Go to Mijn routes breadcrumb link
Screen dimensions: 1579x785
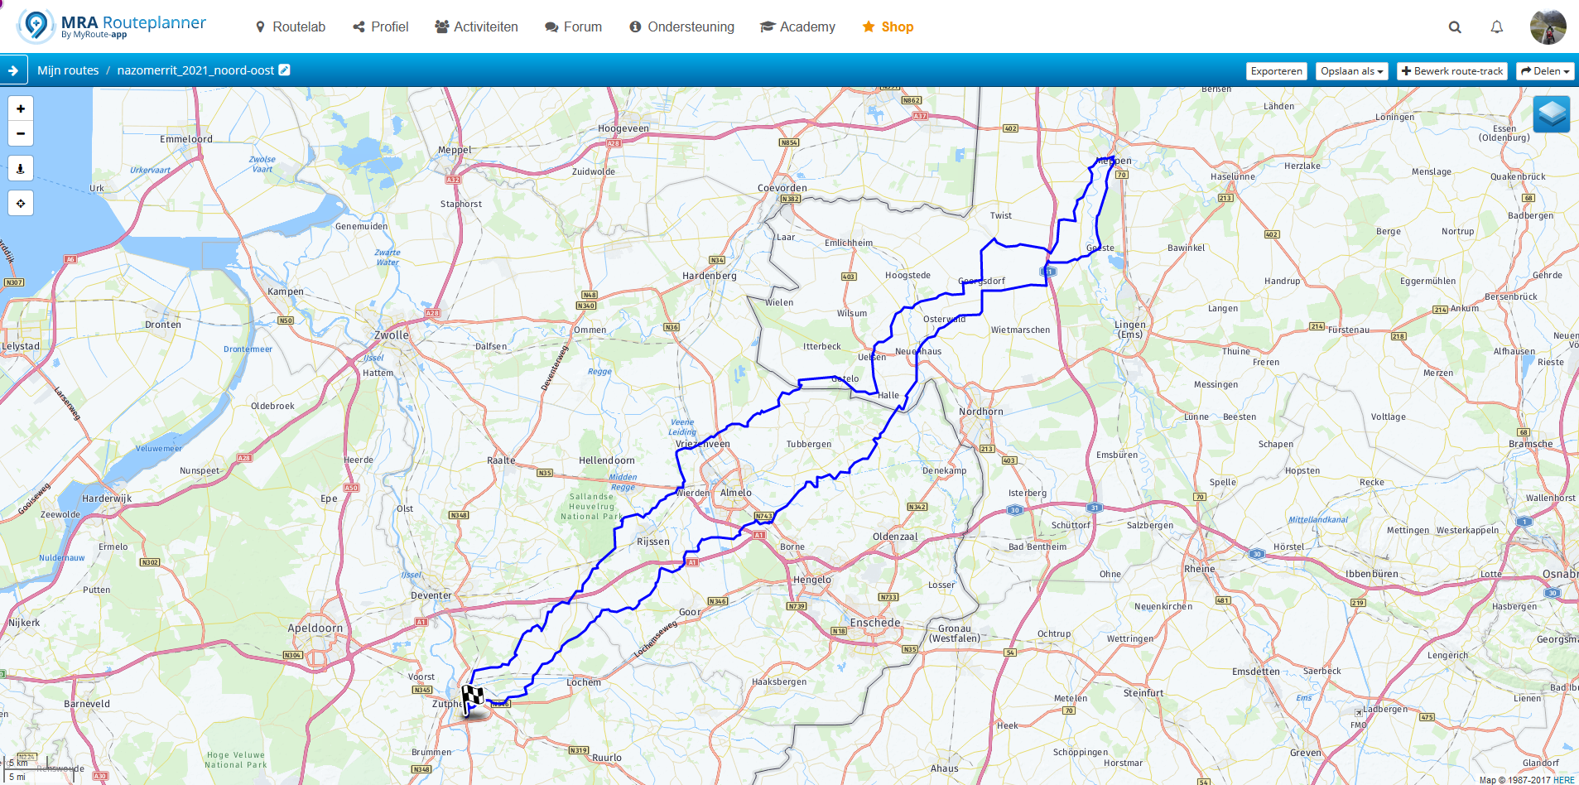point(68,70)
